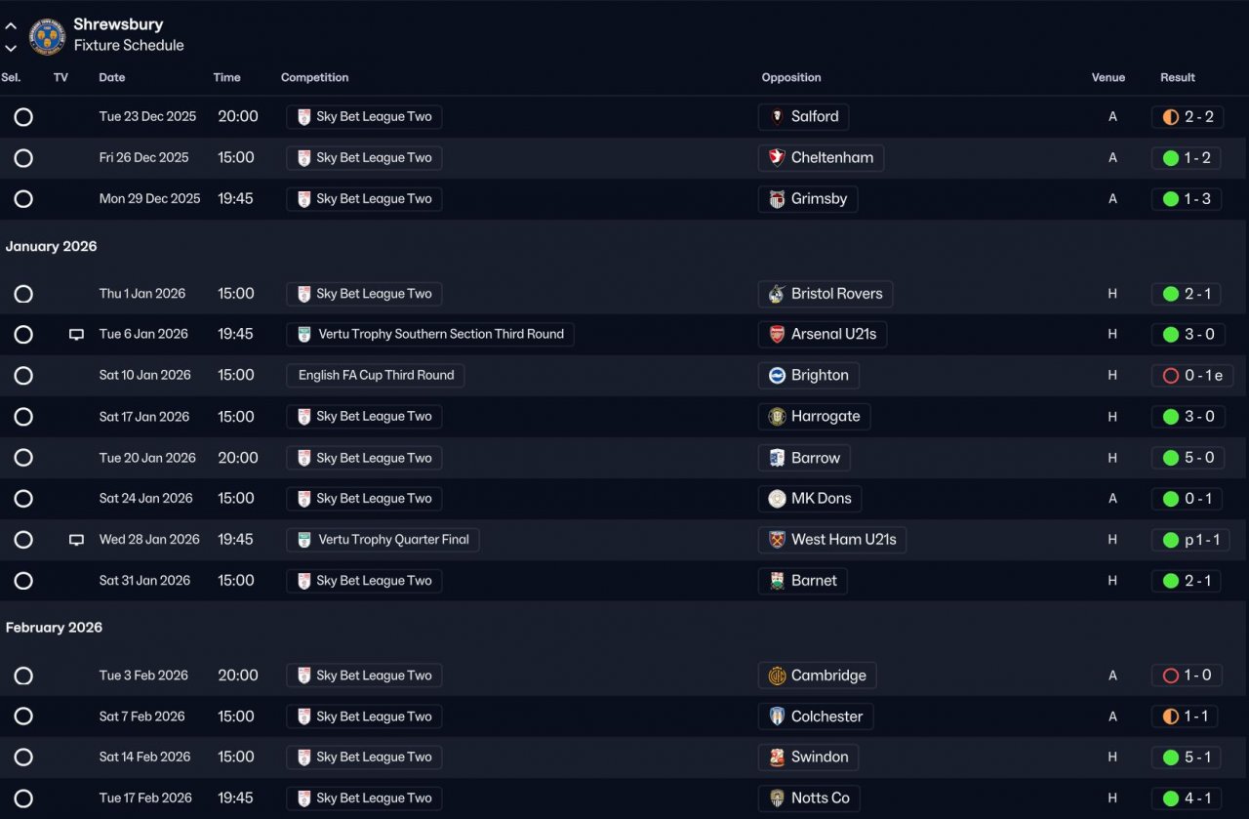Click League Two logo in the Swindon row
Image resolution: width=1249 pixels, height=819 pixels.
click(x=303, y=758)
